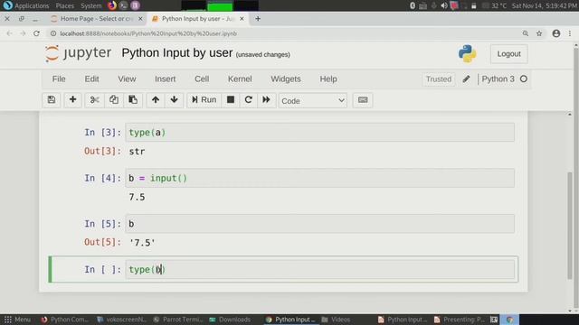
Task: Go forward in browser history
Action: pos(23,33)
